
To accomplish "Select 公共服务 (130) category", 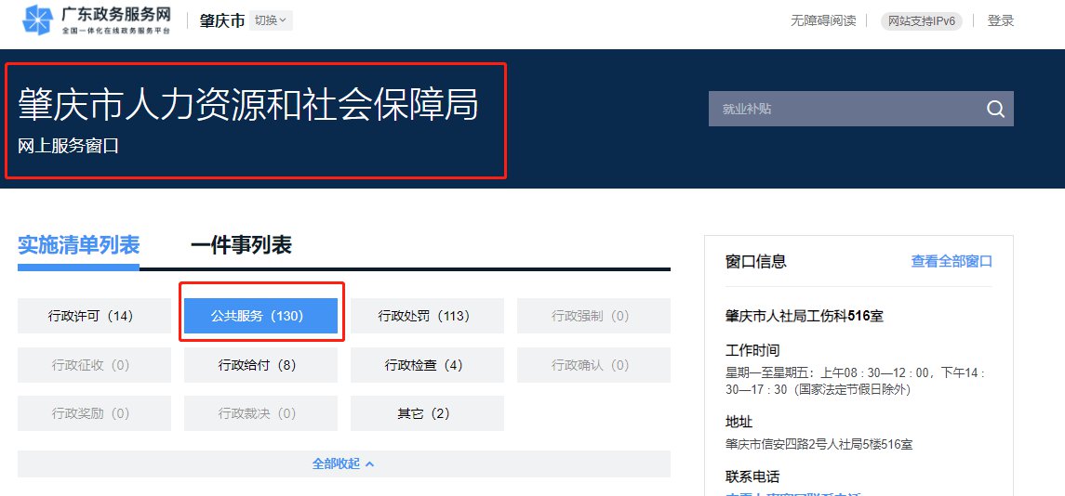I will [x=260, y=316].
